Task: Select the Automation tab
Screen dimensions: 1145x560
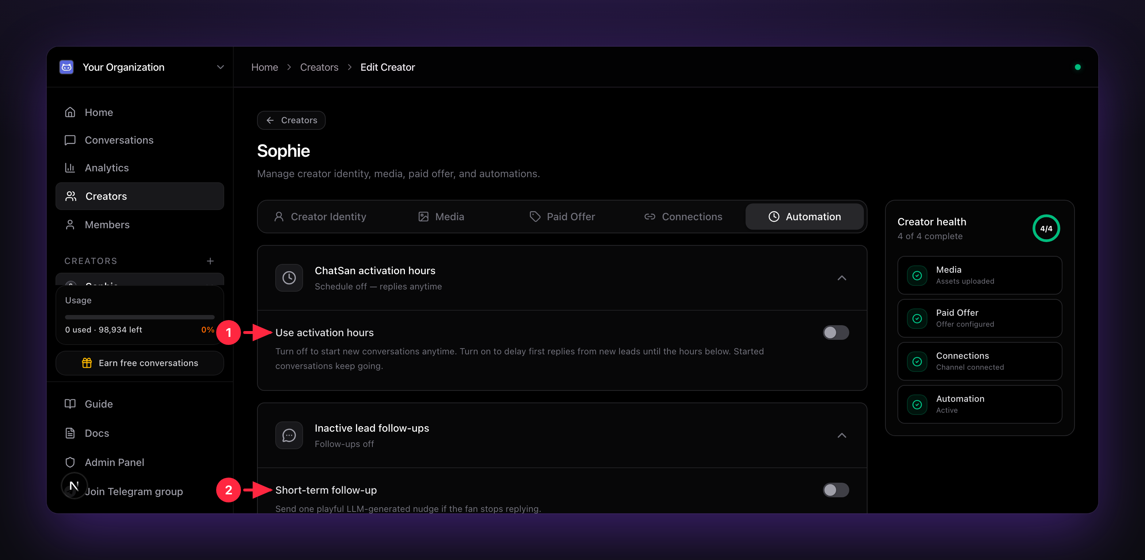Action: coord(804,217)
